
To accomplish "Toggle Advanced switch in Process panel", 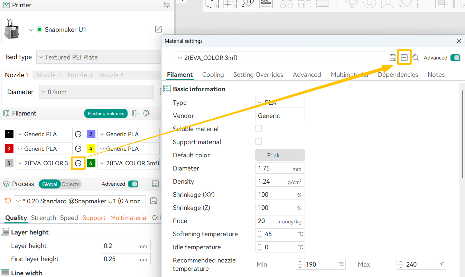I will [133, 184].
